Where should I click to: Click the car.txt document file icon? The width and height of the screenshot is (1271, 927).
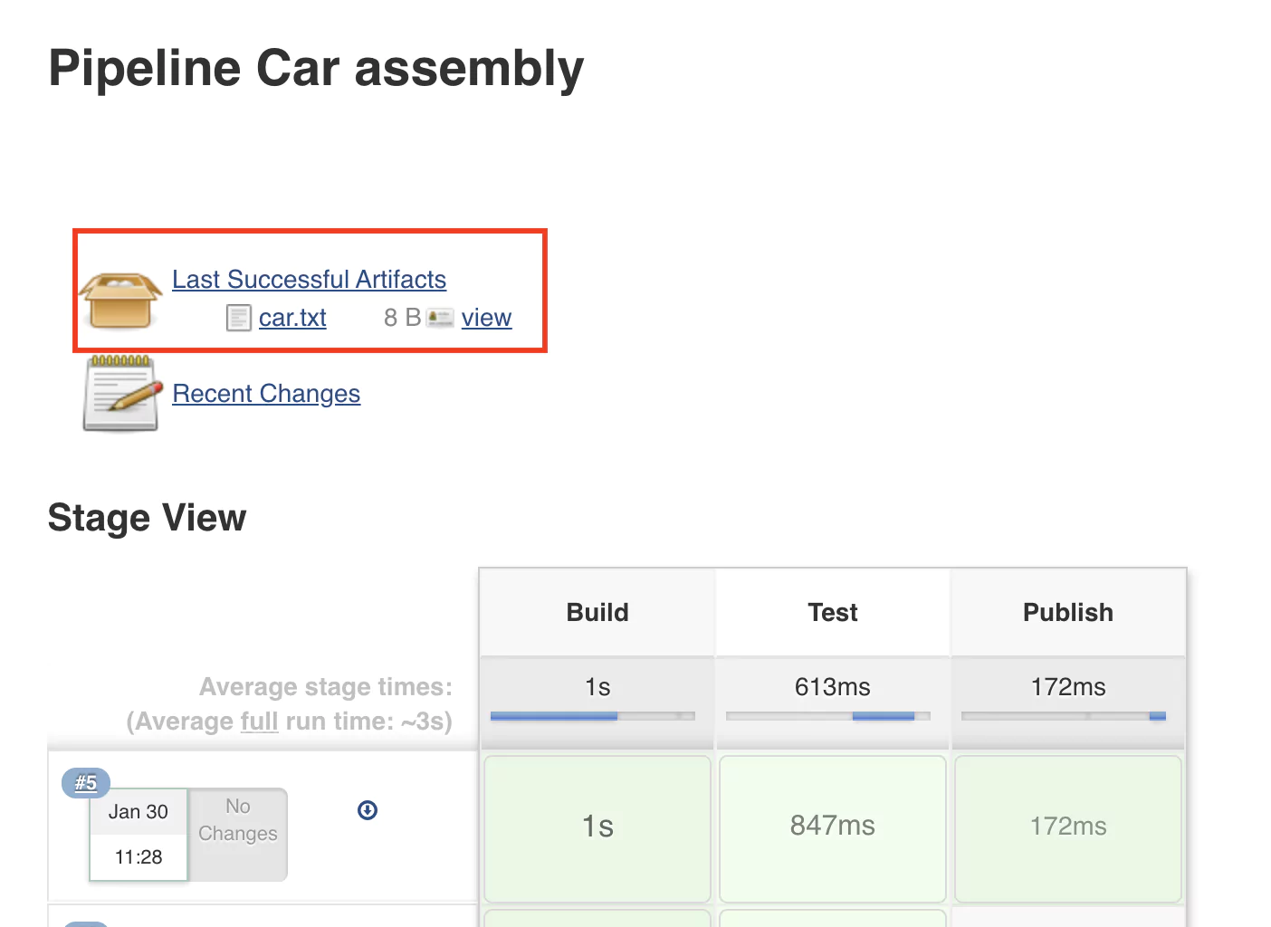[x=238, y=318]
